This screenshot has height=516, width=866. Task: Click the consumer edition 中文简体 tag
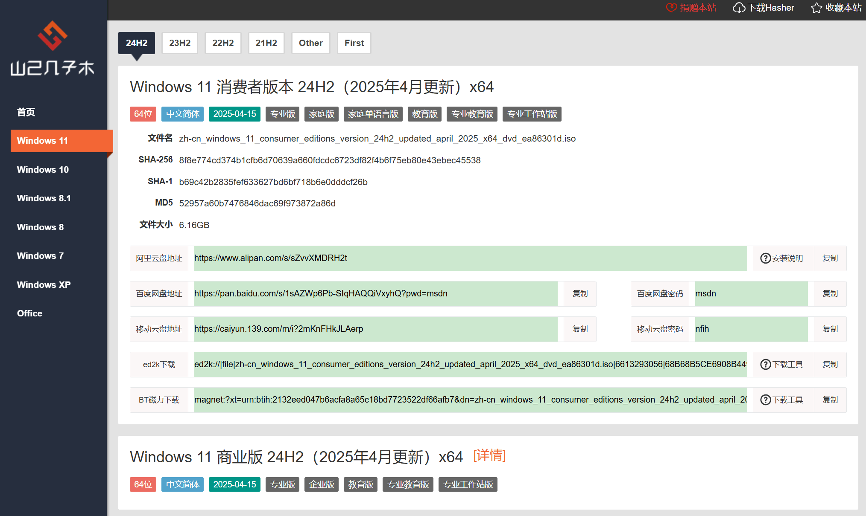coord(183,114)
